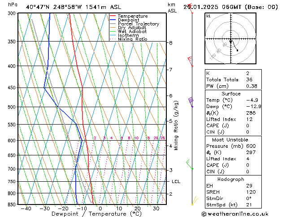Click the '2' km altitude label
Screen dimensions: 282x217
171,194
